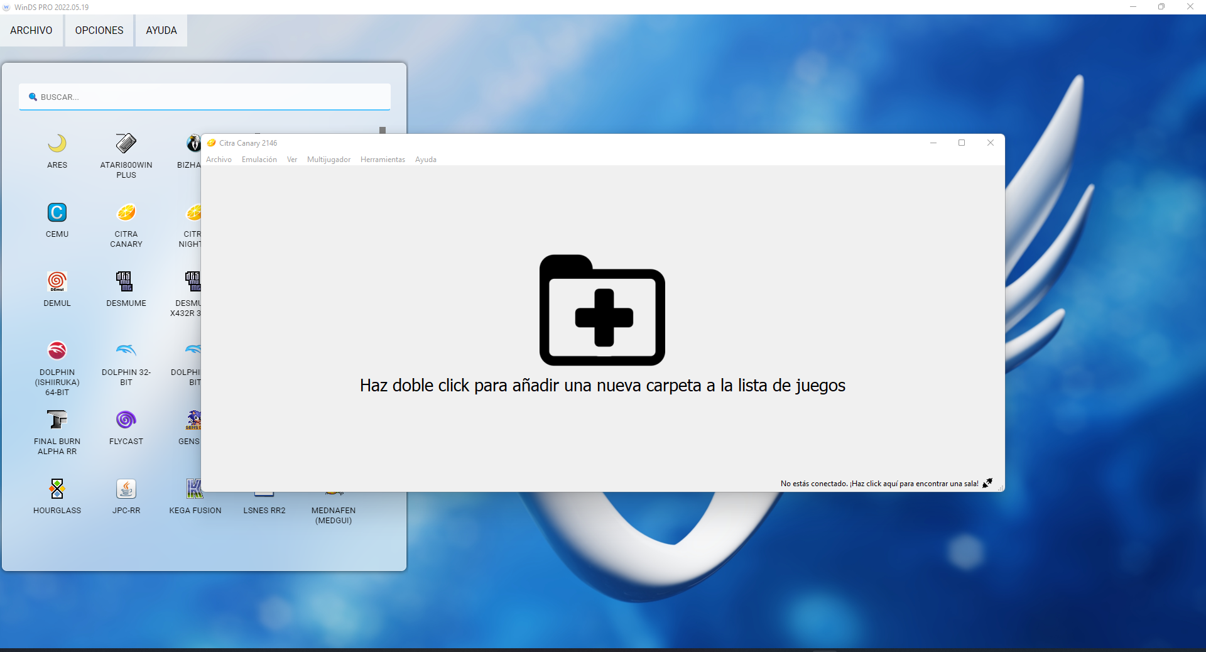Launch the DOLPHIN 32-BIT emulator icon

(126, 350)
